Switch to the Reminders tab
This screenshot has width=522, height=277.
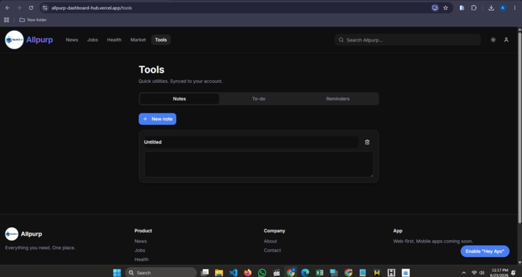(x=338, y=99)
